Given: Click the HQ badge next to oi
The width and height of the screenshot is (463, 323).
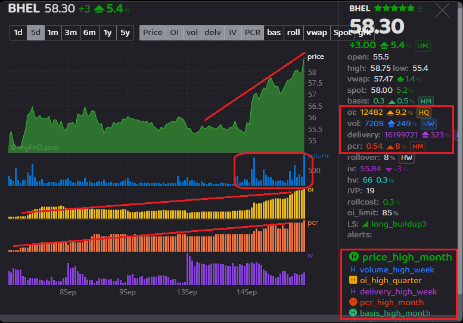Looking at the screenshot, I should (x=424, y=112).
